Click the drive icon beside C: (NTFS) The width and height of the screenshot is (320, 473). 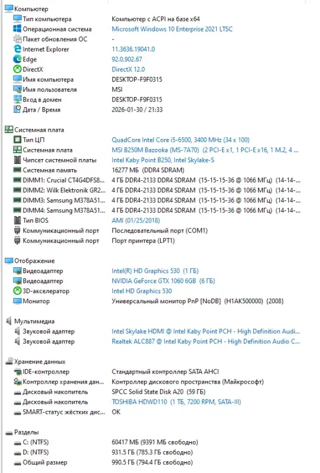tap(17, 443)
